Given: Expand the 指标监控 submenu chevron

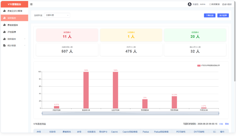Looking at the screenshot, I should [25, 39].
